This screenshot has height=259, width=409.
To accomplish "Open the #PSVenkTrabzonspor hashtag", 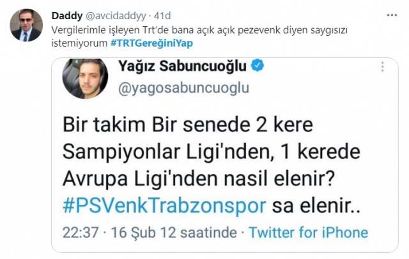I will pyautogui.click(x=164, y=205).
